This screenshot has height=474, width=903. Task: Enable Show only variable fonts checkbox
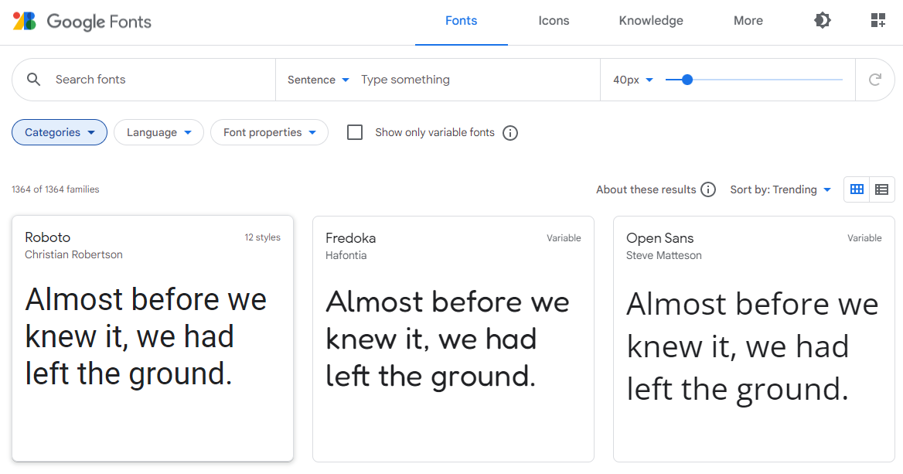355,132
